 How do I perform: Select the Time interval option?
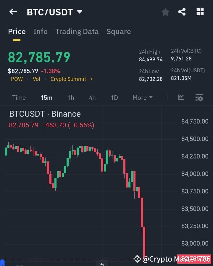coord(19,97)
